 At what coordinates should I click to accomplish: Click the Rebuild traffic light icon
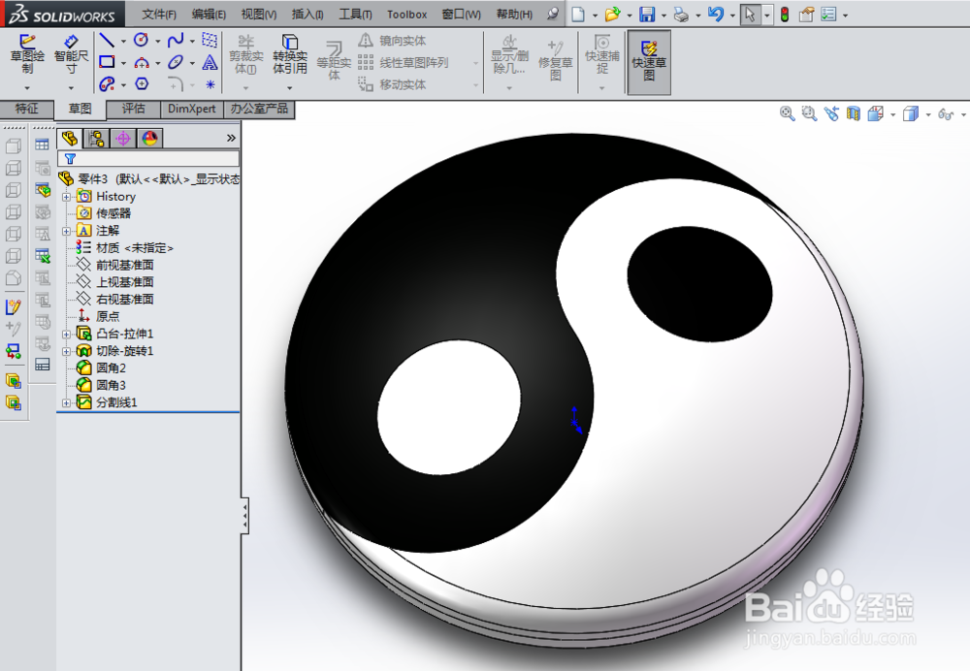point(785,15)
